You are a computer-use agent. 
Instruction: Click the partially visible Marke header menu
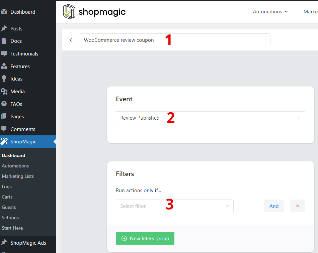[x=311, y=12]
